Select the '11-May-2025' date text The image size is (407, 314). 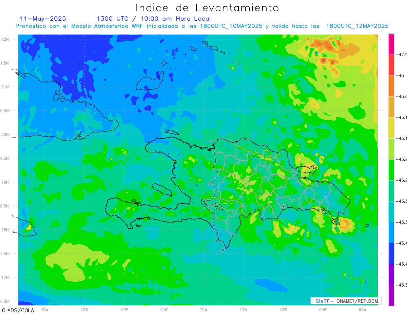point(43,19)
